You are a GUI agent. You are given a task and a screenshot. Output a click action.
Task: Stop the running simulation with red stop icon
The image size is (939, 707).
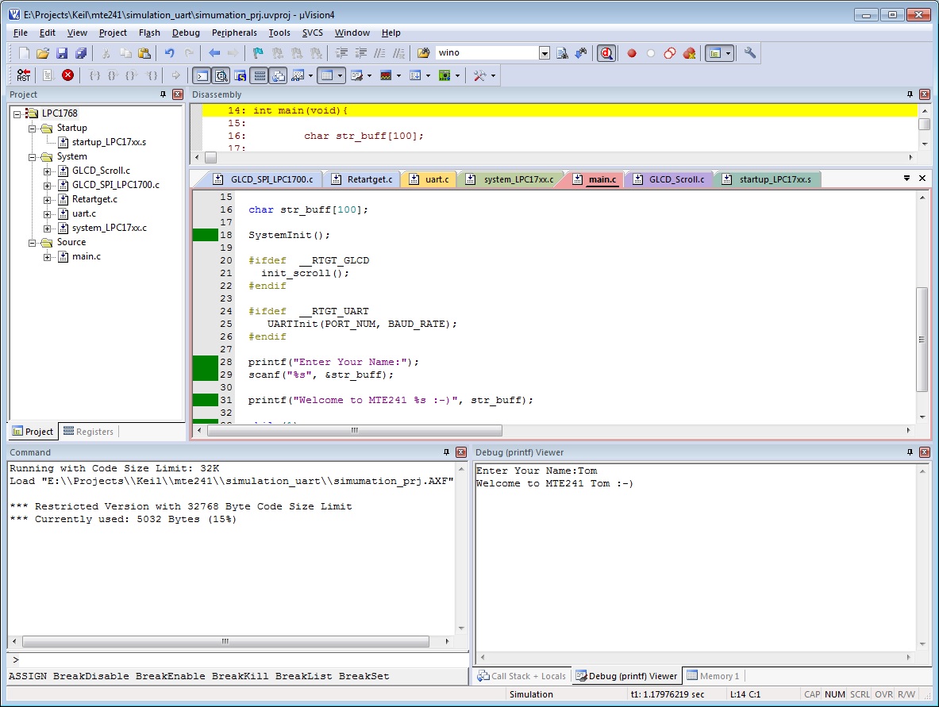pos(67,75)
